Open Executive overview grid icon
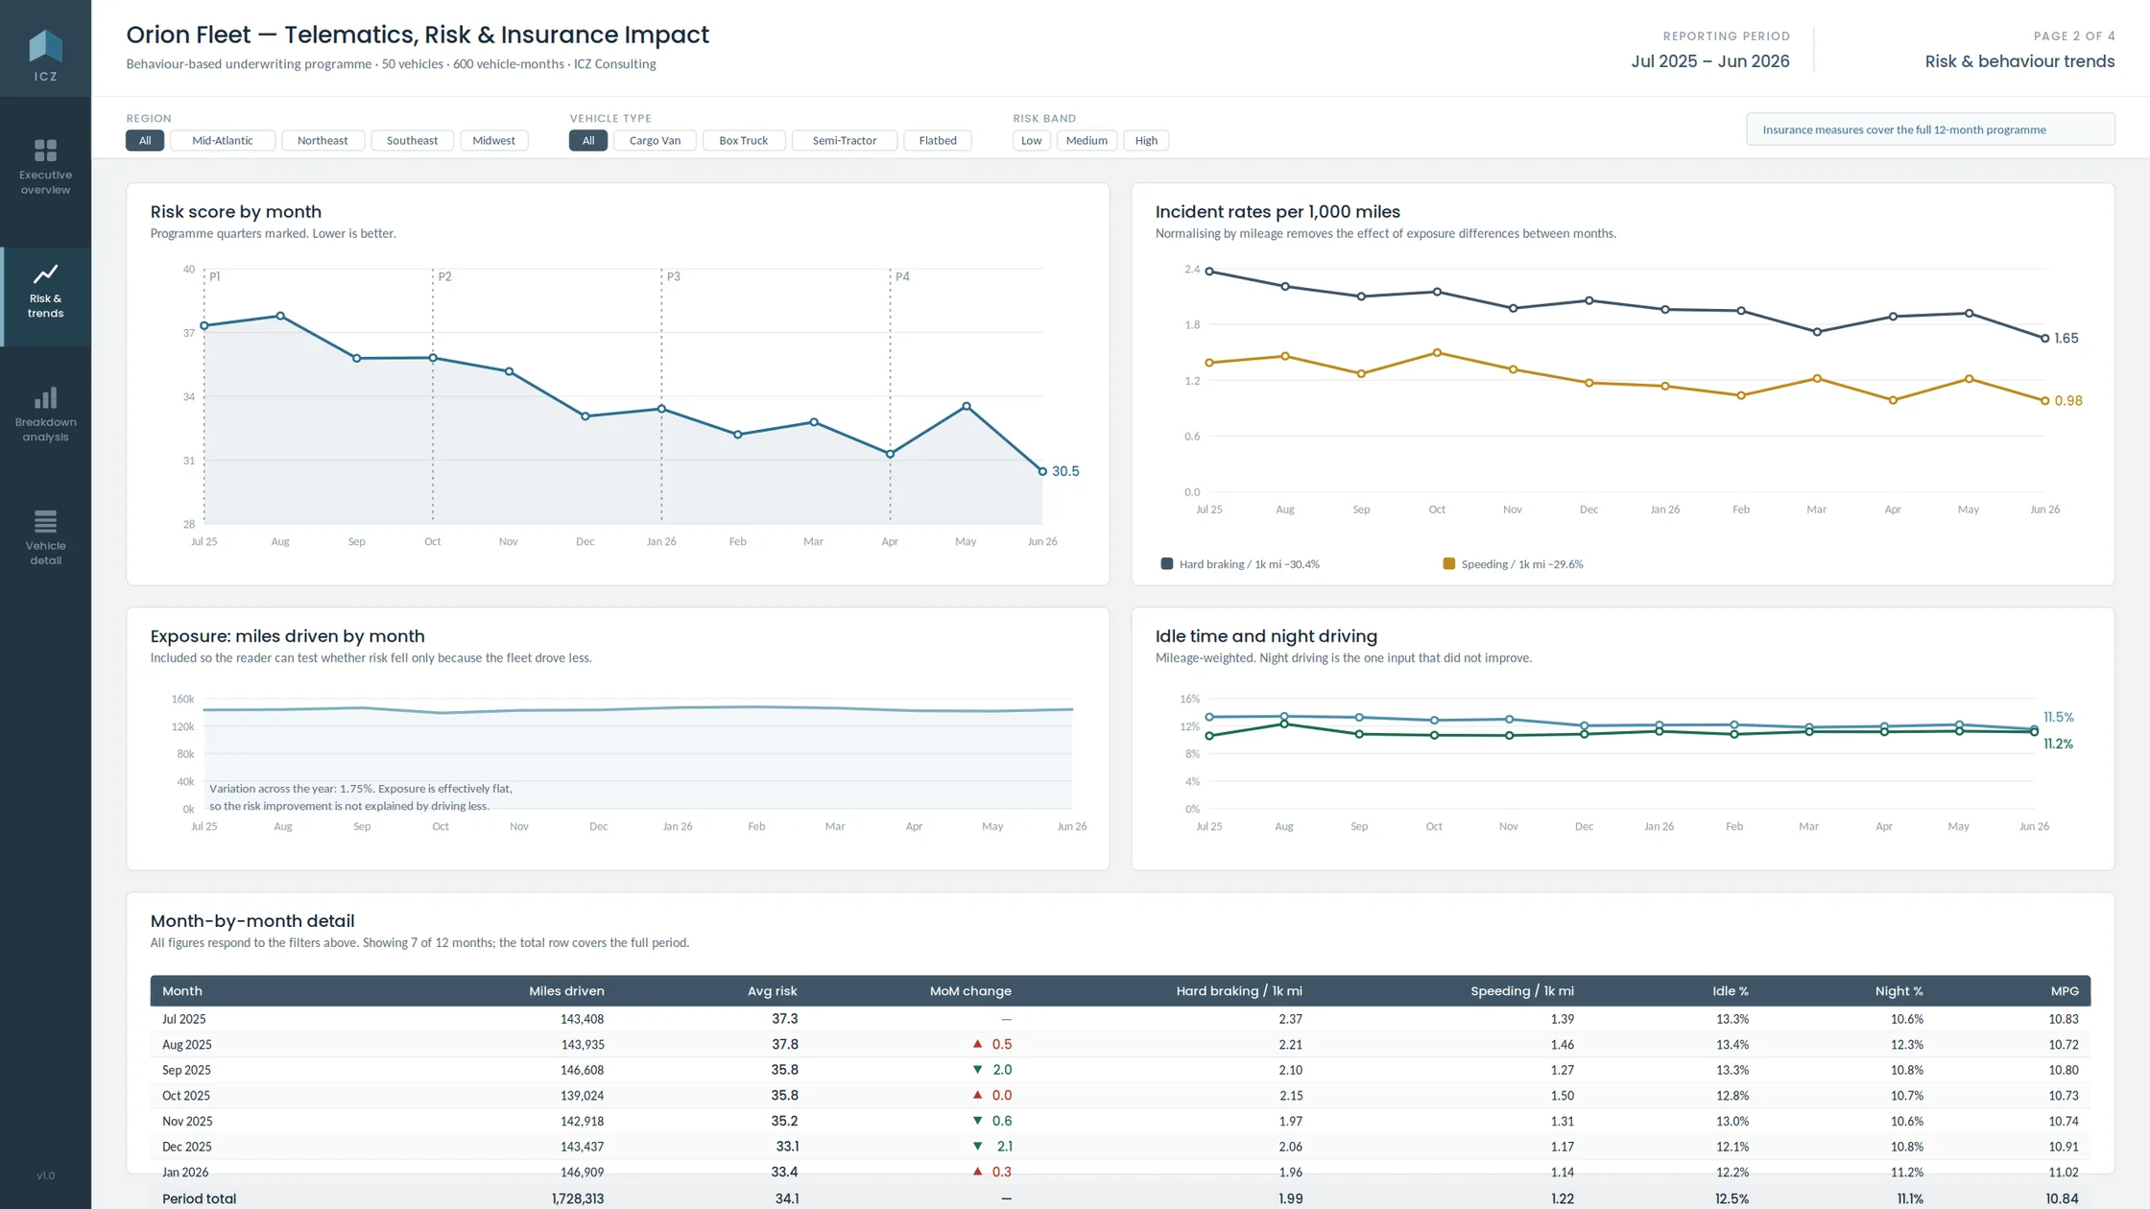The height and width of the screenshot is (1209, 2150). point(45,151)
